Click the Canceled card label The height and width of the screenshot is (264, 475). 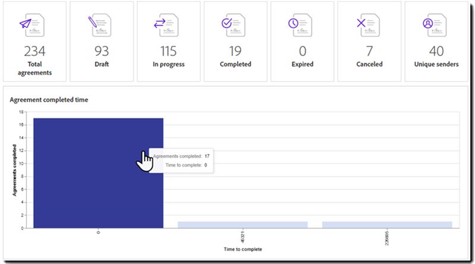coord(369,64)
